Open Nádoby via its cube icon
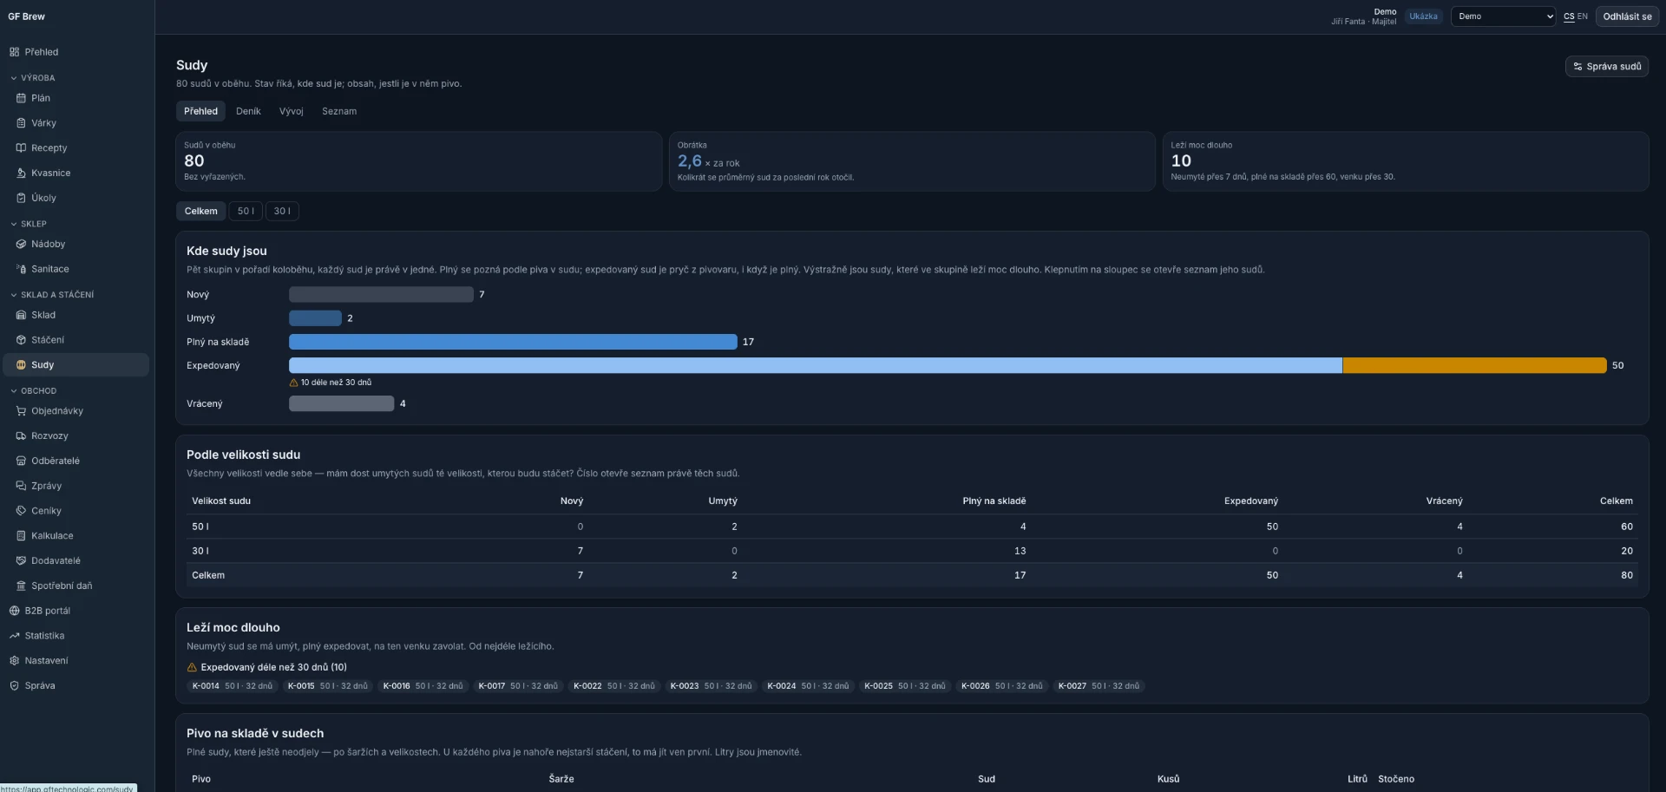1666x792 pixels. tap(21, 245)
